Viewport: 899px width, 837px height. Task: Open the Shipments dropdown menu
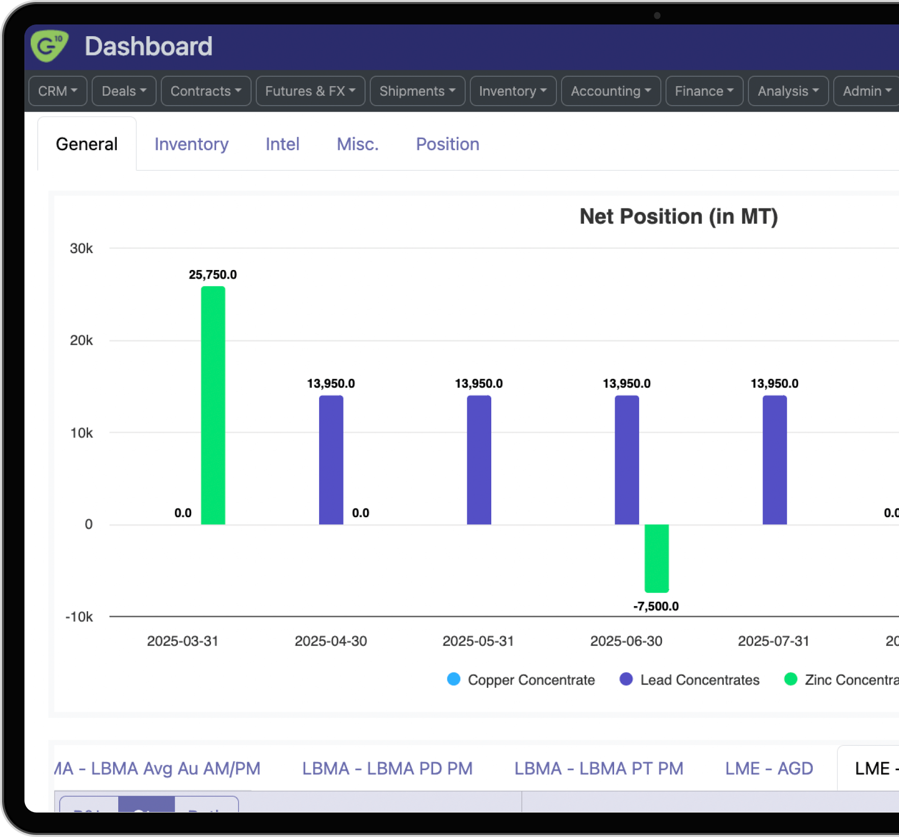[x=417, y=91]
